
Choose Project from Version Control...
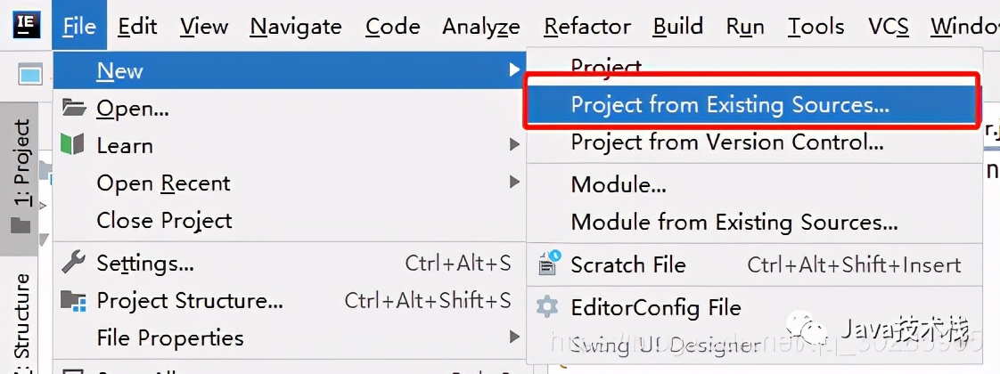tap(727, 142)
